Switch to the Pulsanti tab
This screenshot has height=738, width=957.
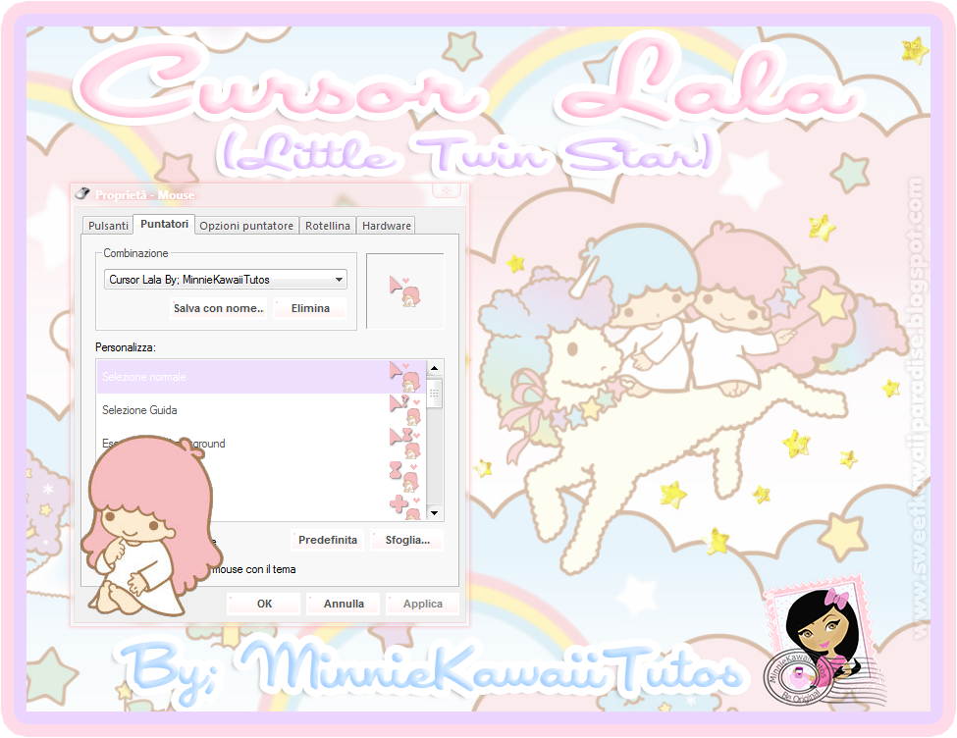(x=107, y=225)
